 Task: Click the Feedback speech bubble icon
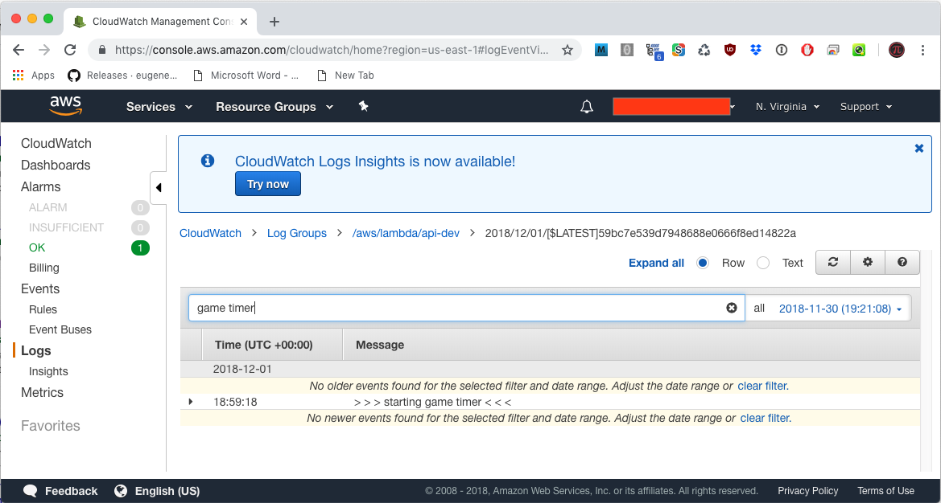(x=31, y=491)
